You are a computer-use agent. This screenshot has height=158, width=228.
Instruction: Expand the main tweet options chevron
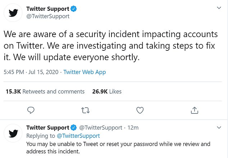coord(219,8)
